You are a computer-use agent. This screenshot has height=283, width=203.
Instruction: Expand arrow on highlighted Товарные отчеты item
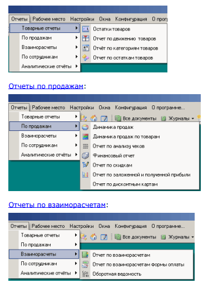(x=76, y=28)
